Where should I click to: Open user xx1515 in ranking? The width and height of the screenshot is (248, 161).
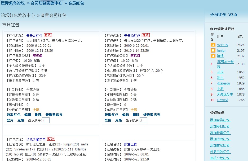[x=223, y=45]
